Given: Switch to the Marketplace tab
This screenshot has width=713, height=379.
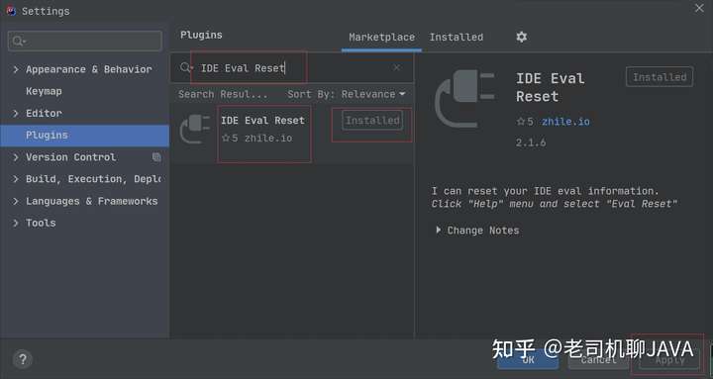Looking at the screenshot, I should click(x=381, y=38).
